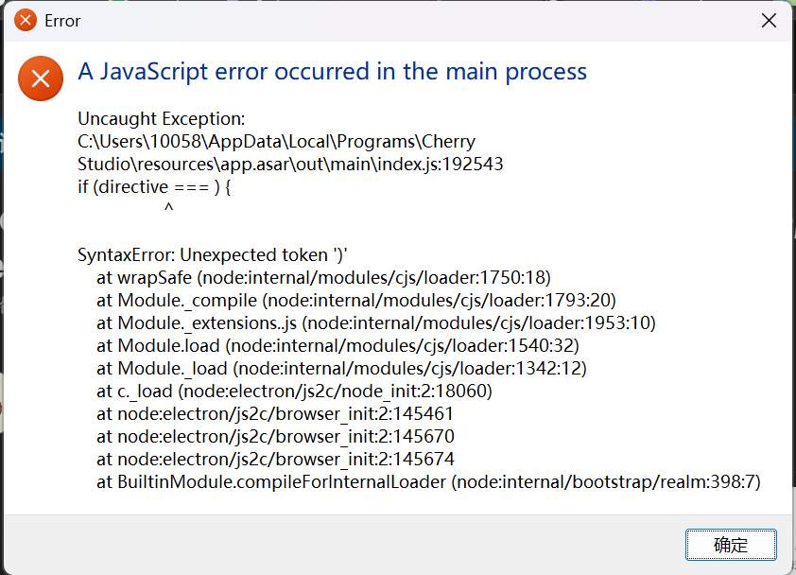Click the "SyntaxError: Unexpected token ')'" message

pos(212,255)
